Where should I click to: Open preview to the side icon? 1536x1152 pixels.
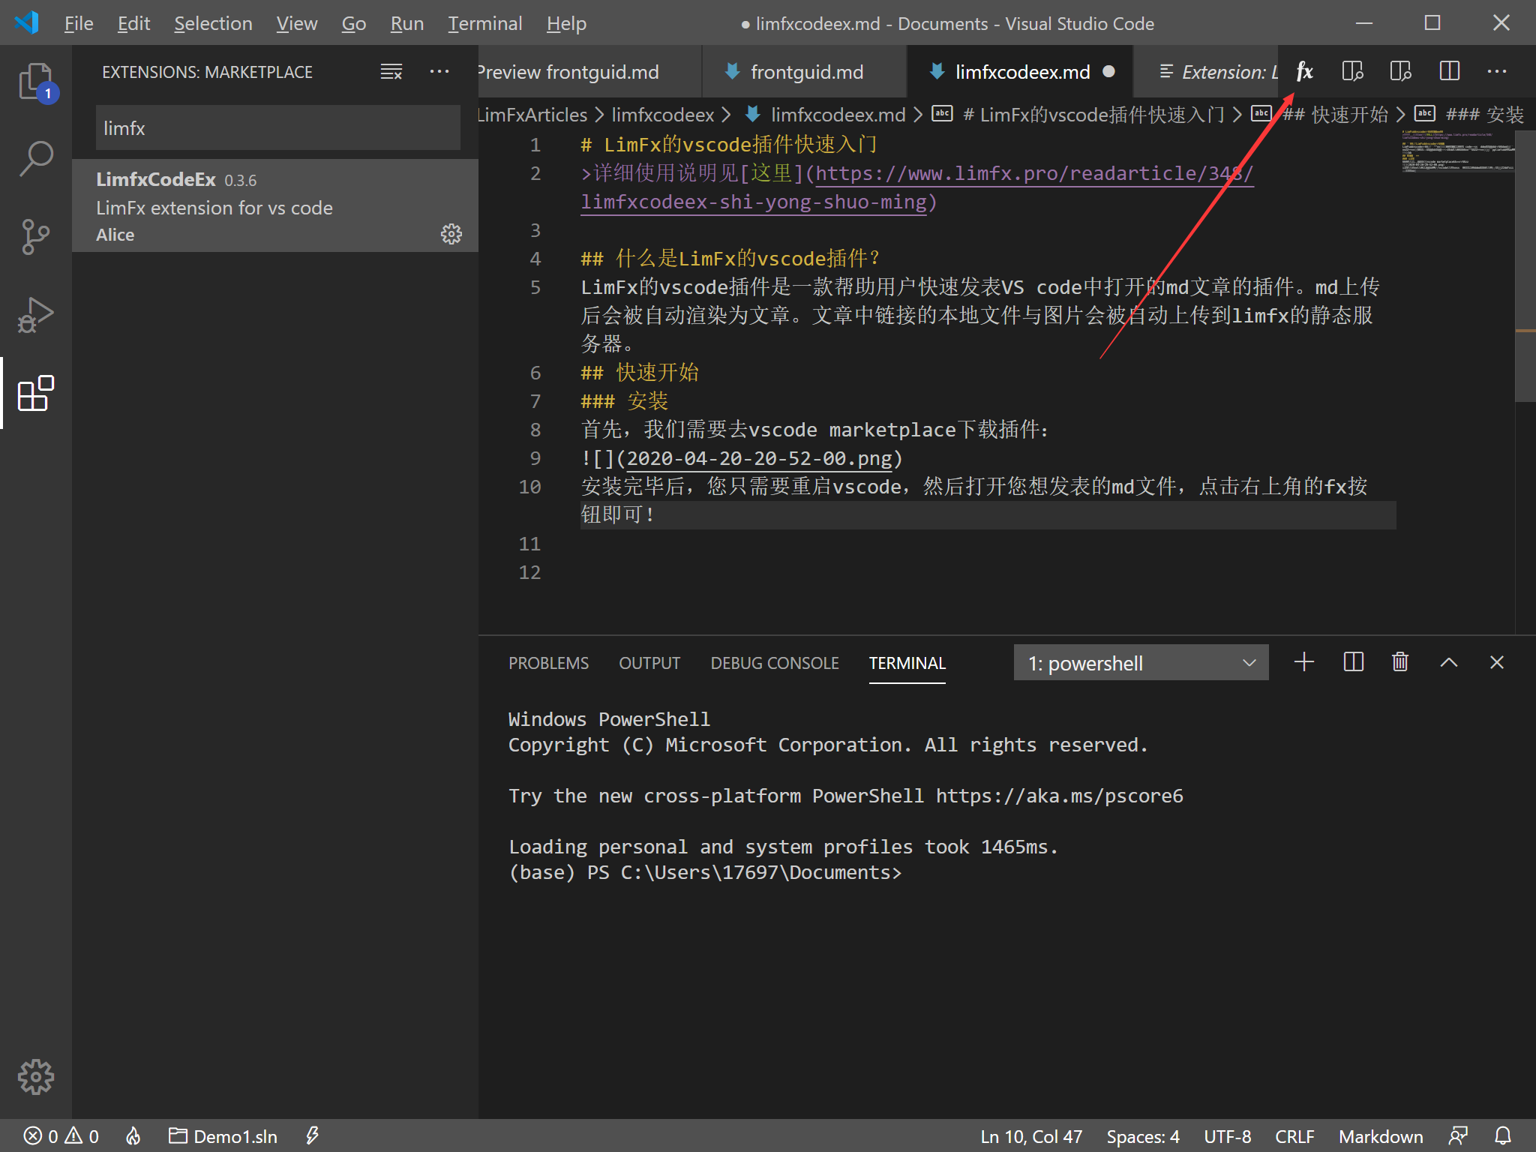pyautogui.click(x=1352, y=71)
